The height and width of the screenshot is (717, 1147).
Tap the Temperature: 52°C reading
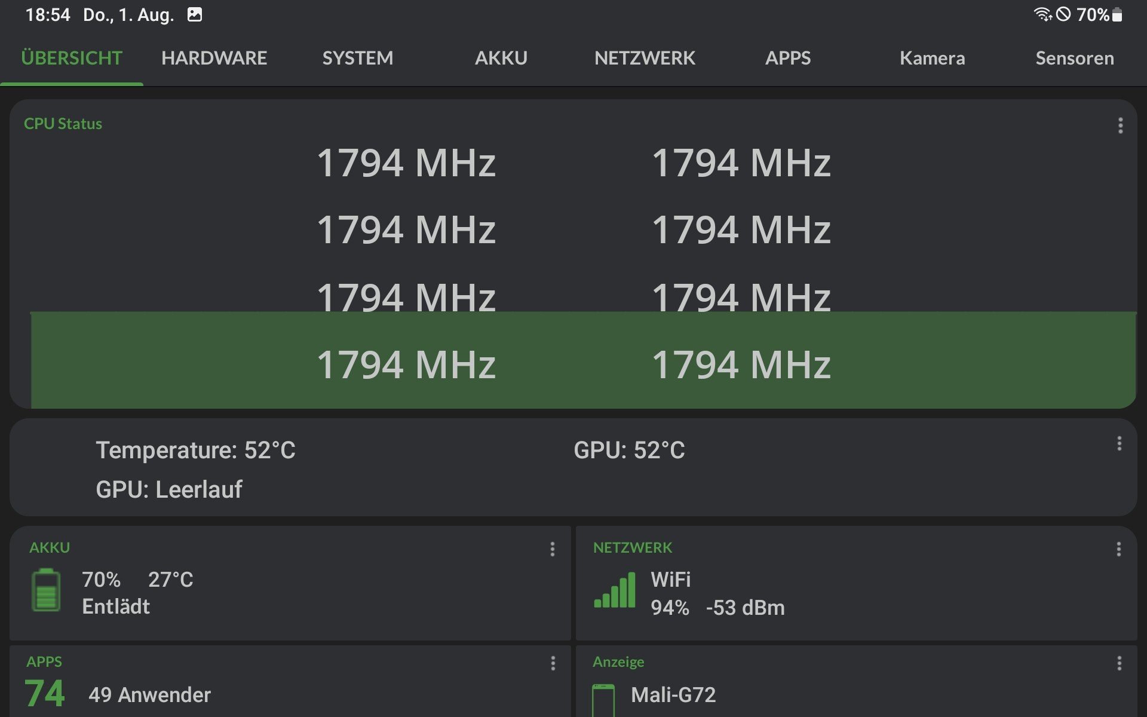(195, 450)
